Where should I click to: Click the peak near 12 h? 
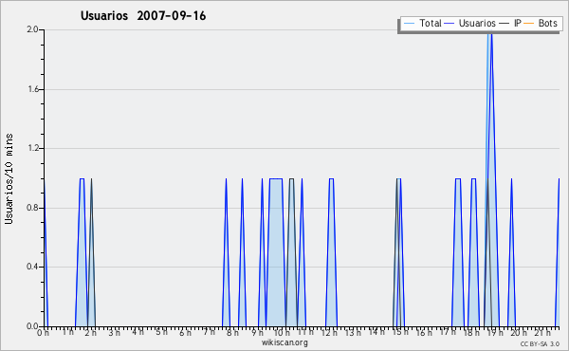tap(331, 252)
